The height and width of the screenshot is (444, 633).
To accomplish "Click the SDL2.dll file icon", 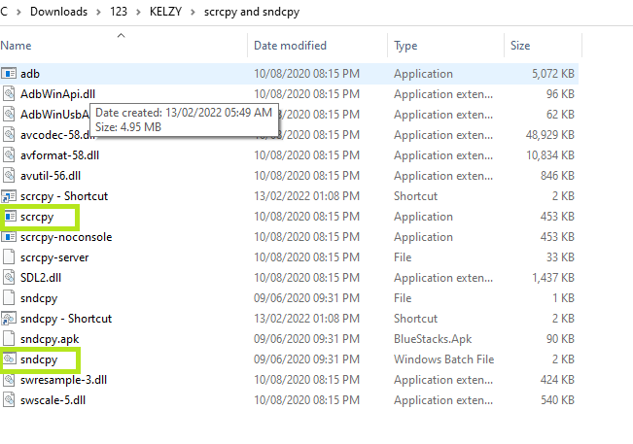I will click(9, 278).
